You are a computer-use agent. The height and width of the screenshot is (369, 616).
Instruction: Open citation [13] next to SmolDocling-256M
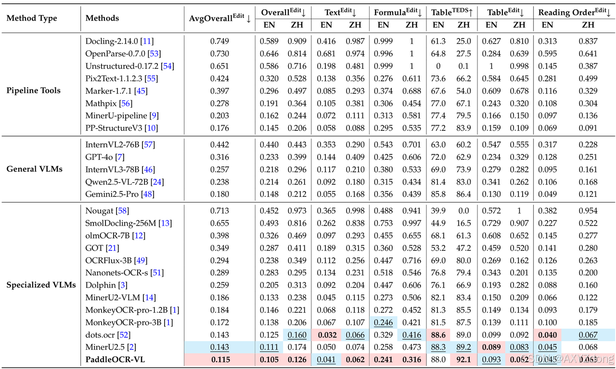pyautogui.click(x=165, y=223)
